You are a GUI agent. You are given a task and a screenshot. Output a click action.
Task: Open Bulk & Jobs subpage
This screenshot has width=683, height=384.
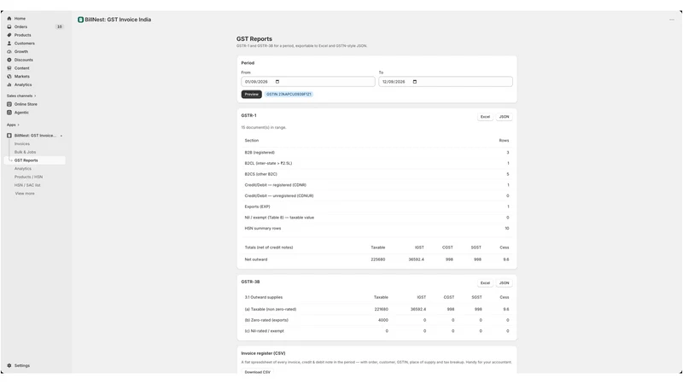(x=26, y=152)
